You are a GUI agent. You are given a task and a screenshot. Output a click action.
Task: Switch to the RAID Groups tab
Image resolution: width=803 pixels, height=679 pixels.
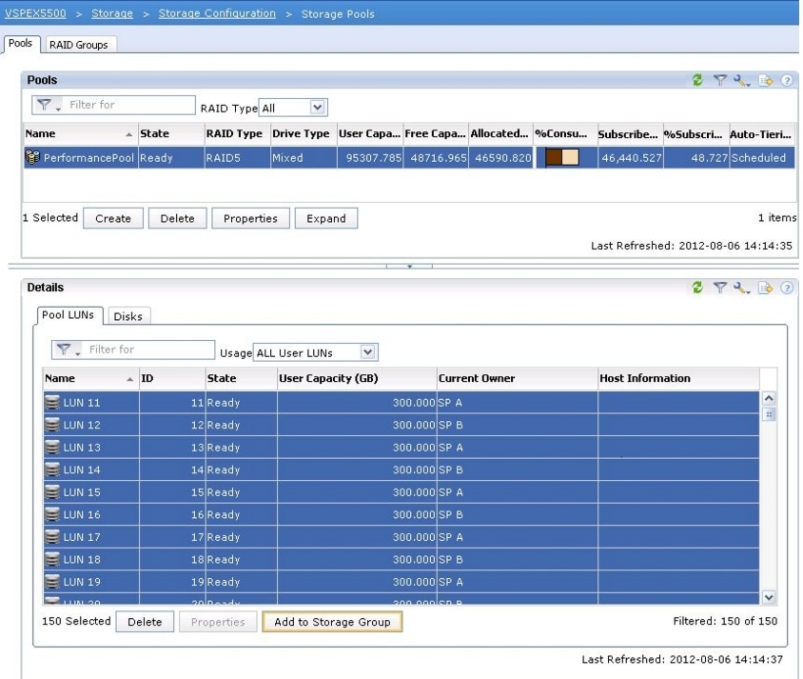click(78, 45)
